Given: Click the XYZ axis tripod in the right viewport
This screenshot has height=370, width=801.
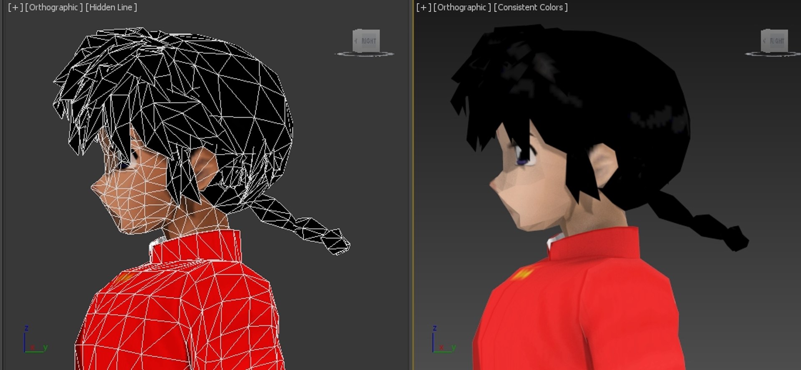Looking at the screenshot, I should pos(443,340).
